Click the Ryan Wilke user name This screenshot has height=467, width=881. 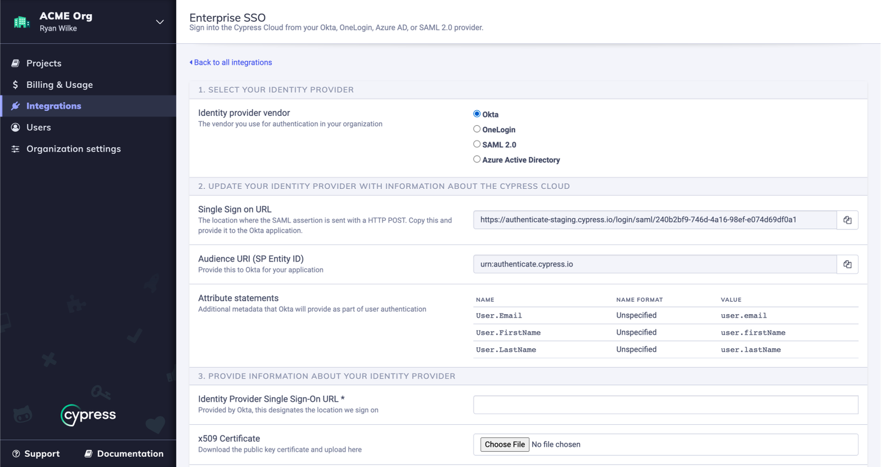(x=58, y=28)
